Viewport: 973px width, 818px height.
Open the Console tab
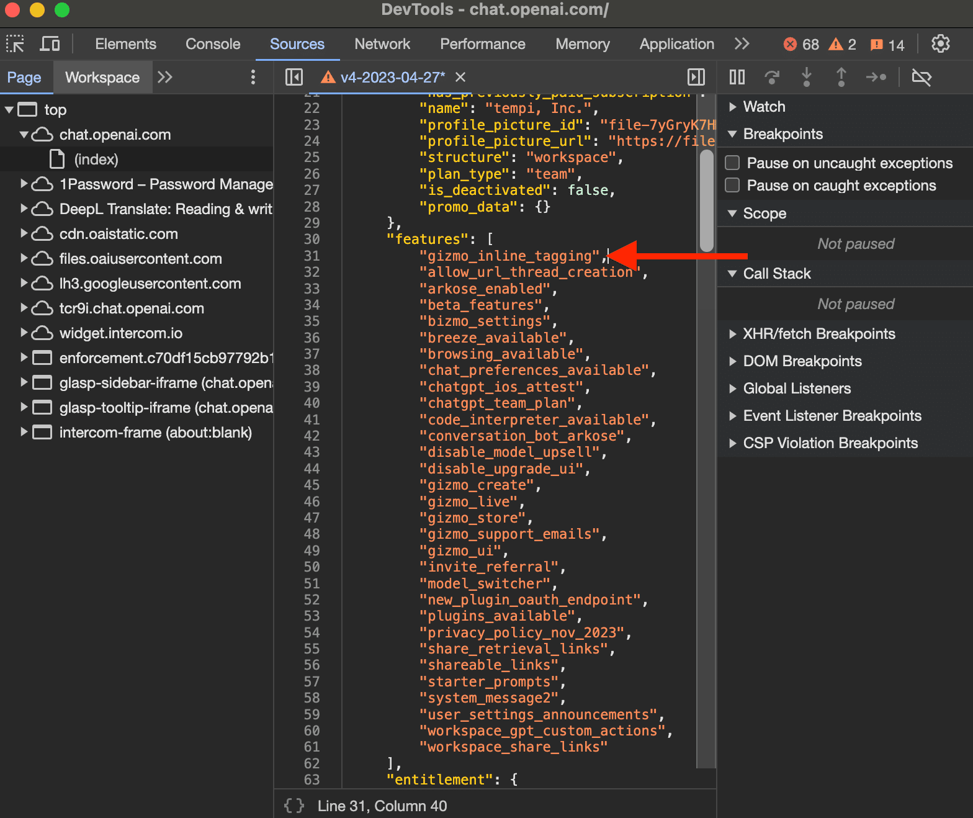pos(213,44)
